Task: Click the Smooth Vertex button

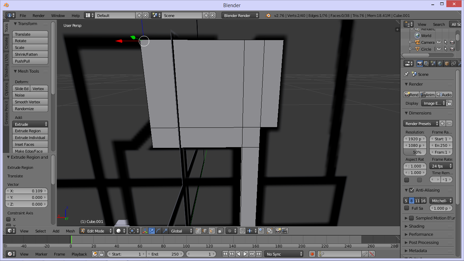Action: pyautogui.click(x=30, y=102)
